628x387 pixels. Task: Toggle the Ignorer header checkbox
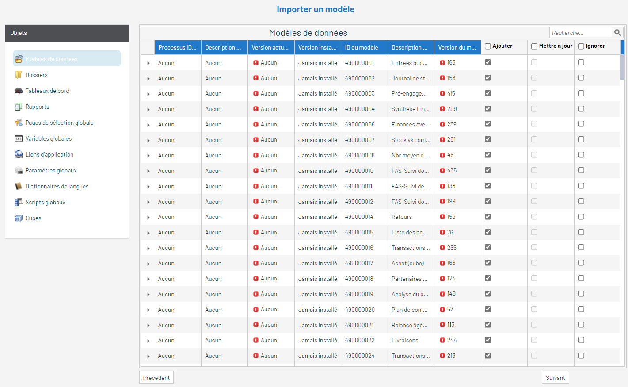[581, 46]
